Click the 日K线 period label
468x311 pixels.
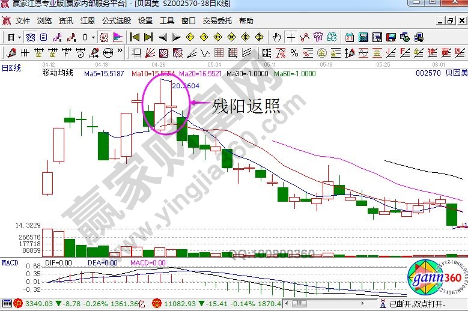click(11, 67)
